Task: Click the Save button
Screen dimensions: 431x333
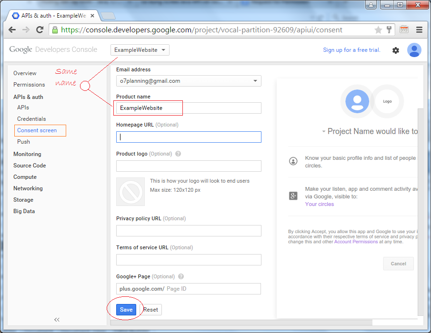Action: [126, 310]
